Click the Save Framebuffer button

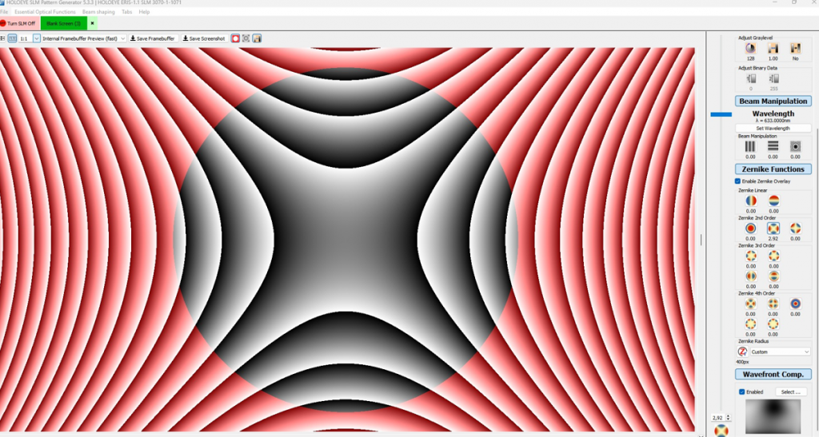pyautogui.click(x=154, y=38)
